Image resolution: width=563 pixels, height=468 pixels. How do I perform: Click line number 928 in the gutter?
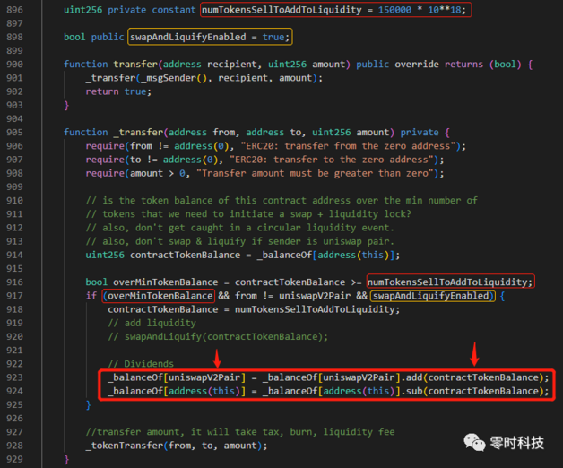coord(14,446)
